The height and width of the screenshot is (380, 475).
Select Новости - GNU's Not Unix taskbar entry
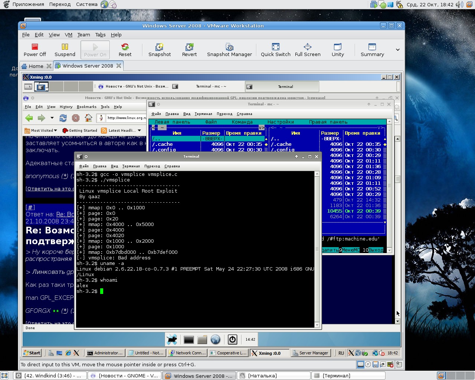pos(133,86)
